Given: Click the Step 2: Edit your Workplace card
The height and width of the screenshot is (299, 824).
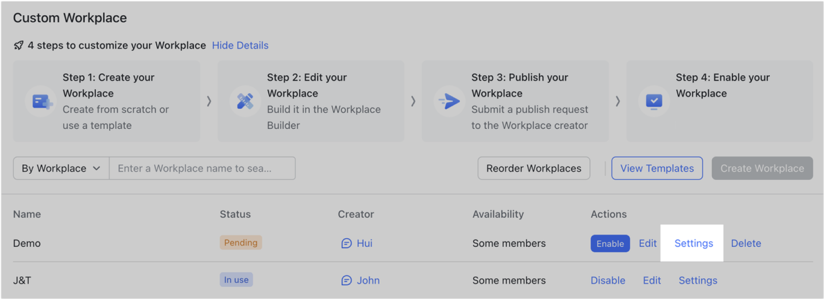Looking at the screenshot, I should (x=311, y=101).
